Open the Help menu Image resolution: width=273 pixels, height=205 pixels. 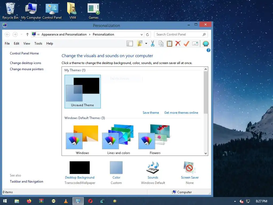click(x=50, y=44)
